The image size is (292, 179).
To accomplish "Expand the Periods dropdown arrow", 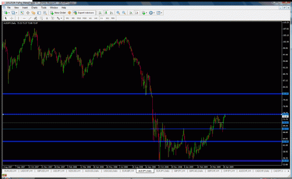I will coord(154,13).
